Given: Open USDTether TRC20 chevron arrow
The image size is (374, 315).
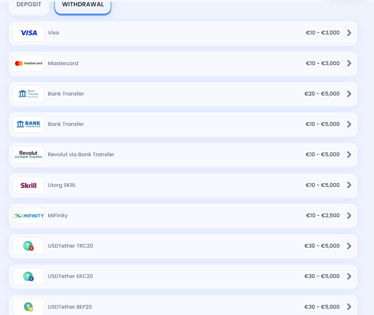Looking at the screenshot, I should [x=349, y=246].
